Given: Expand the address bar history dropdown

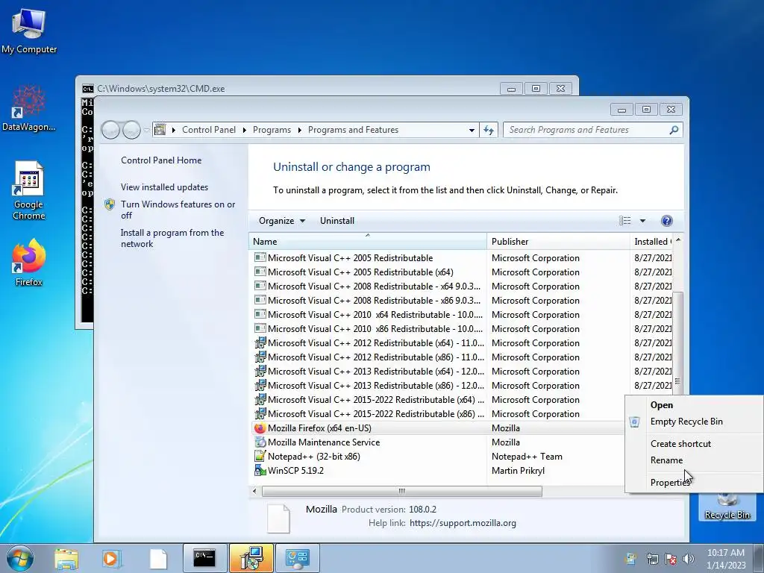Looking at the screenshot, I should [472, 130].
